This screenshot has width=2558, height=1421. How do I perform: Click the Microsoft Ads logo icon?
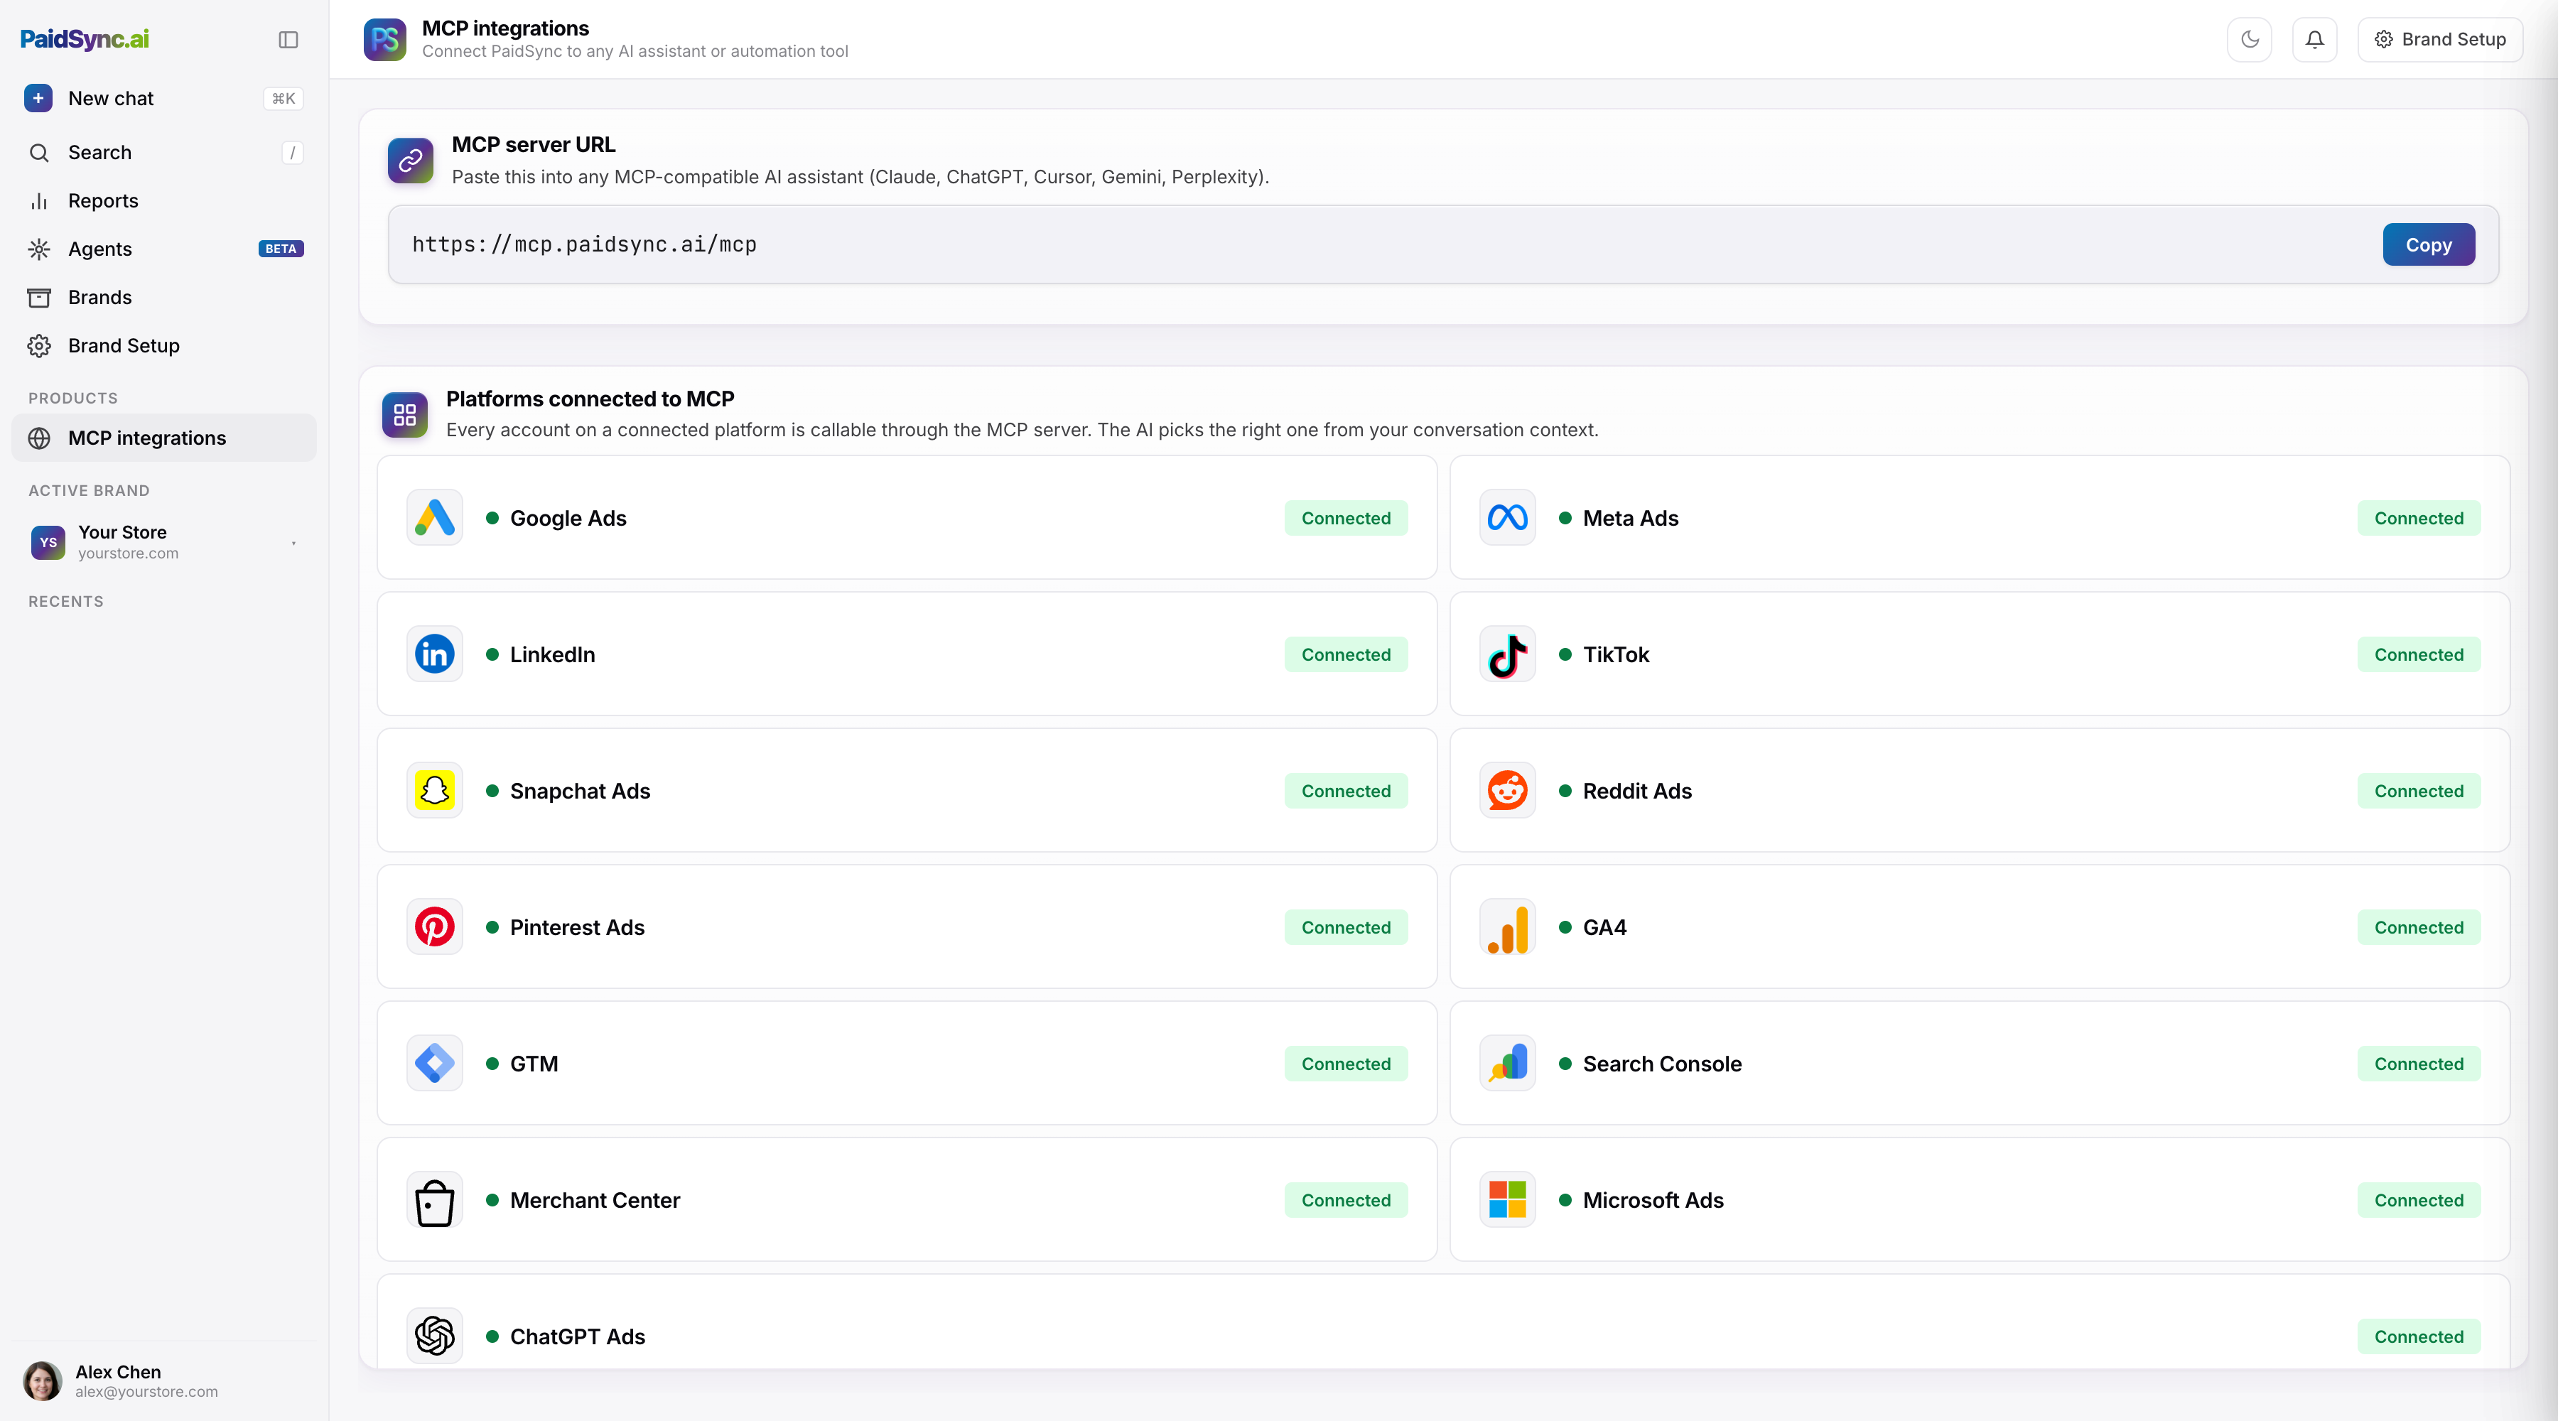coord(1507,1199)
